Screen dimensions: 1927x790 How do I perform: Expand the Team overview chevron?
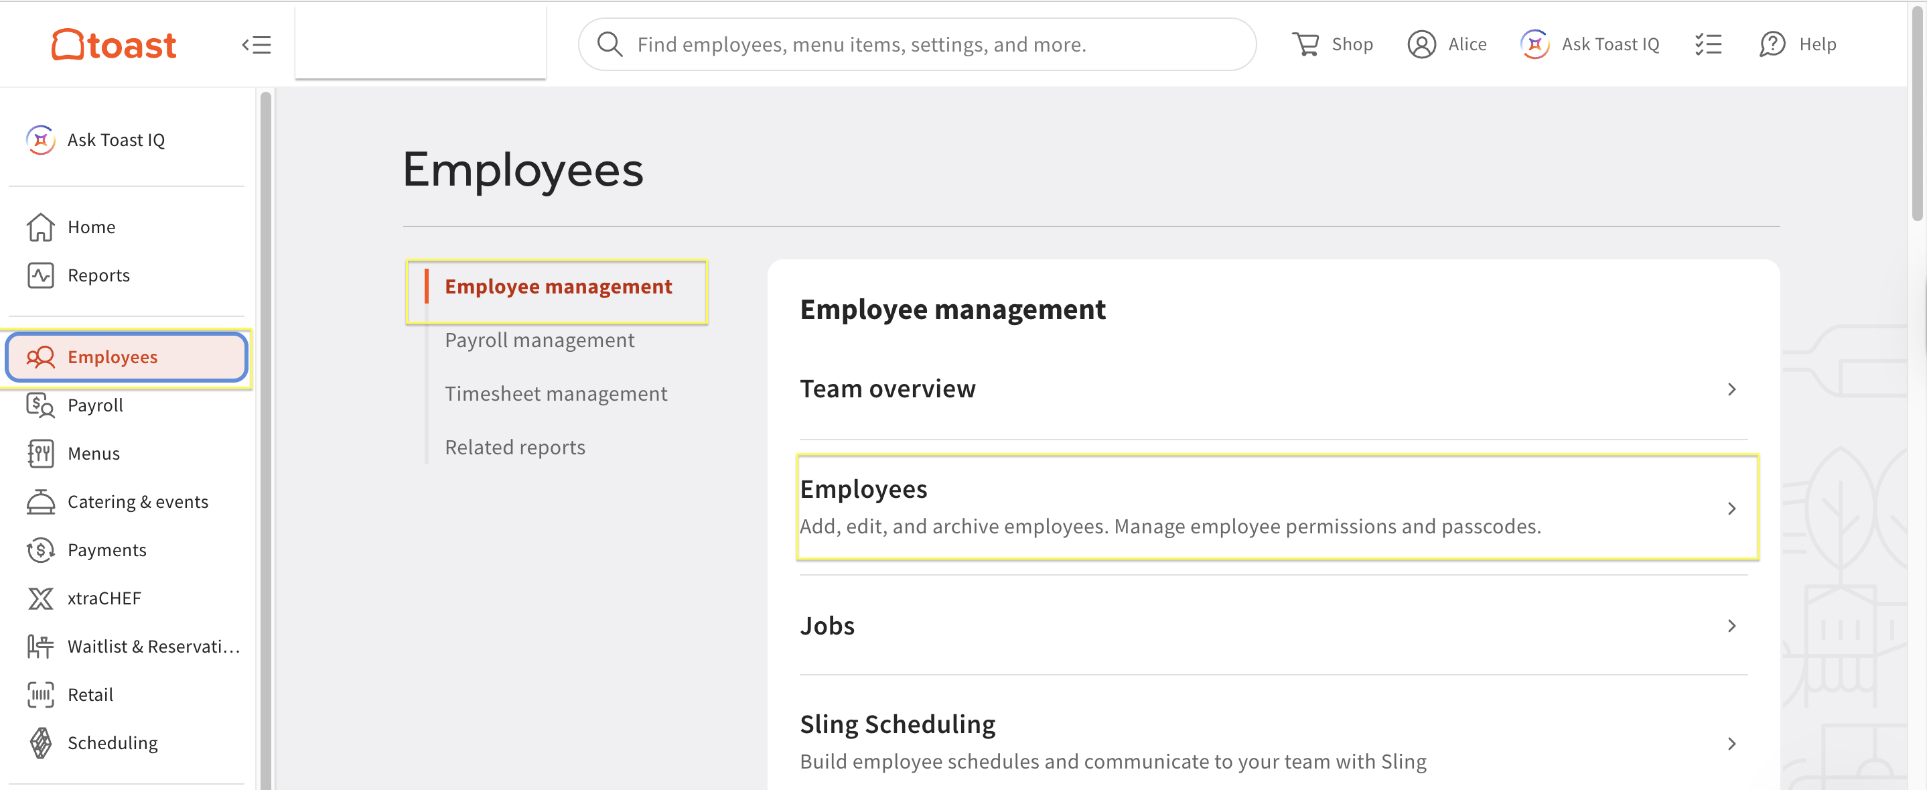coord(1731,389)
